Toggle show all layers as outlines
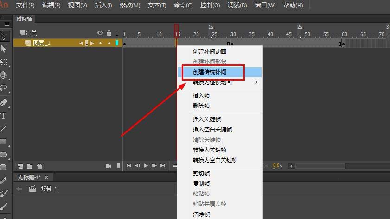 coord(117,33)
